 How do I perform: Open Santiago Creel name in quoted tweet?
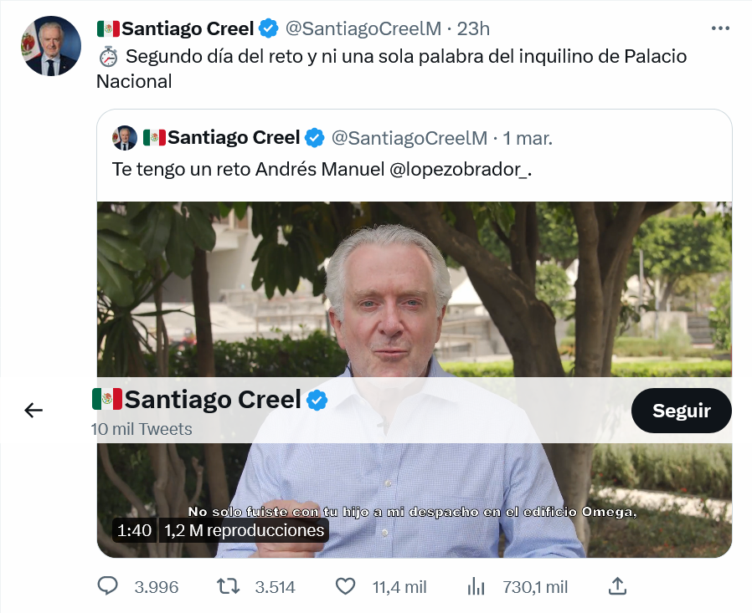[x=233, y=137]
